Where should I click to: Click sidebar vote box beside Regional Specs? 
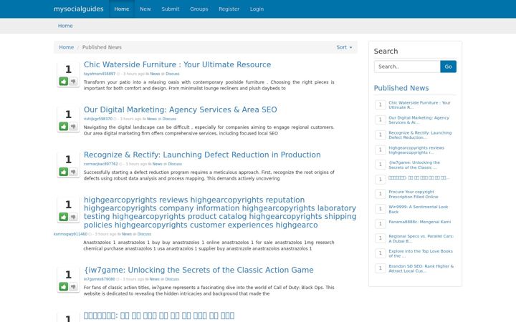pos(381,238)
